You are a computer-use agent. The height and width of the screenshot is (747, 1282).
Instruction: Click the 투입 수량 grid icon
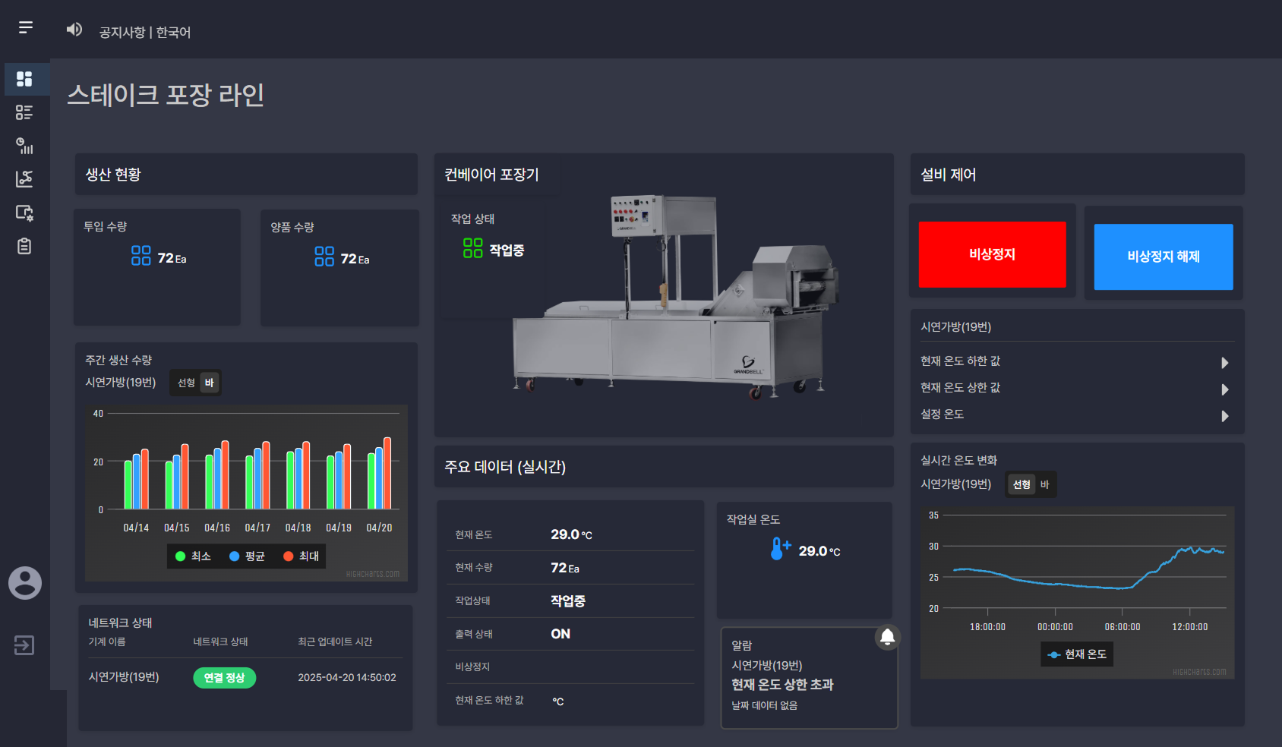(x=141, y=255)
